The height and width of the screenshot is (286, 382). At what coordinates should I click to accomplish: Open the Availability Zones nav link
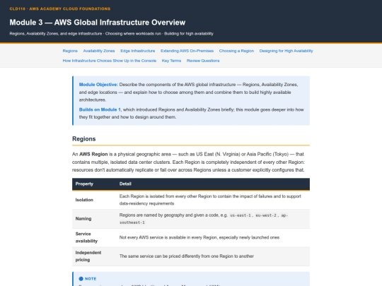99,51
